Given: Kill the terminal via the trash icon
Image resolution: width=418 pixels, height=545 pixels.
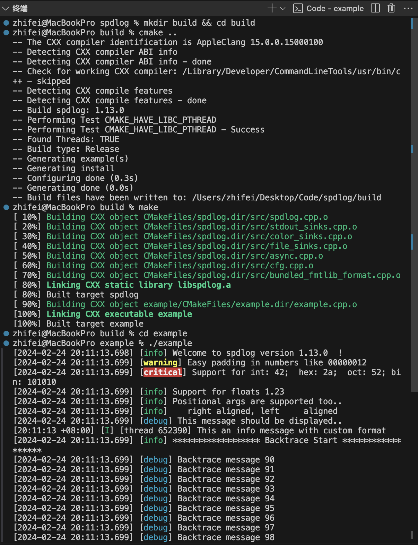Looking at the screenshot, I should click(x=391, y=8).
